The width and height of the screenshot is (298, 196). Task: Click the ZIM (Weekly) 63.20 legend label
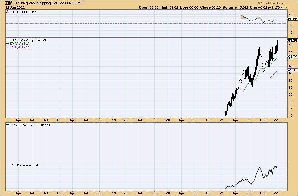[28, 40]
